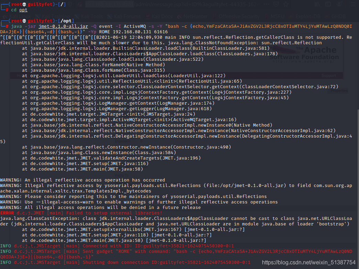359x269 pixels.
Task: Click 'BuiltinClassLoader.loadClass' stack trace line
Action: coord(145,49)
